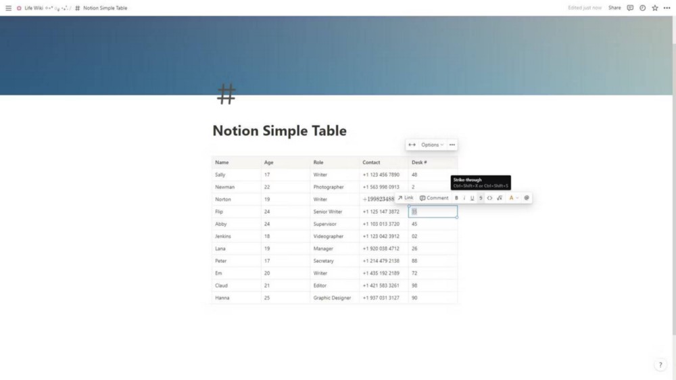Click the Peter name cell
The width and height of the screenshot is (676, 380).
tap(236, 261)
